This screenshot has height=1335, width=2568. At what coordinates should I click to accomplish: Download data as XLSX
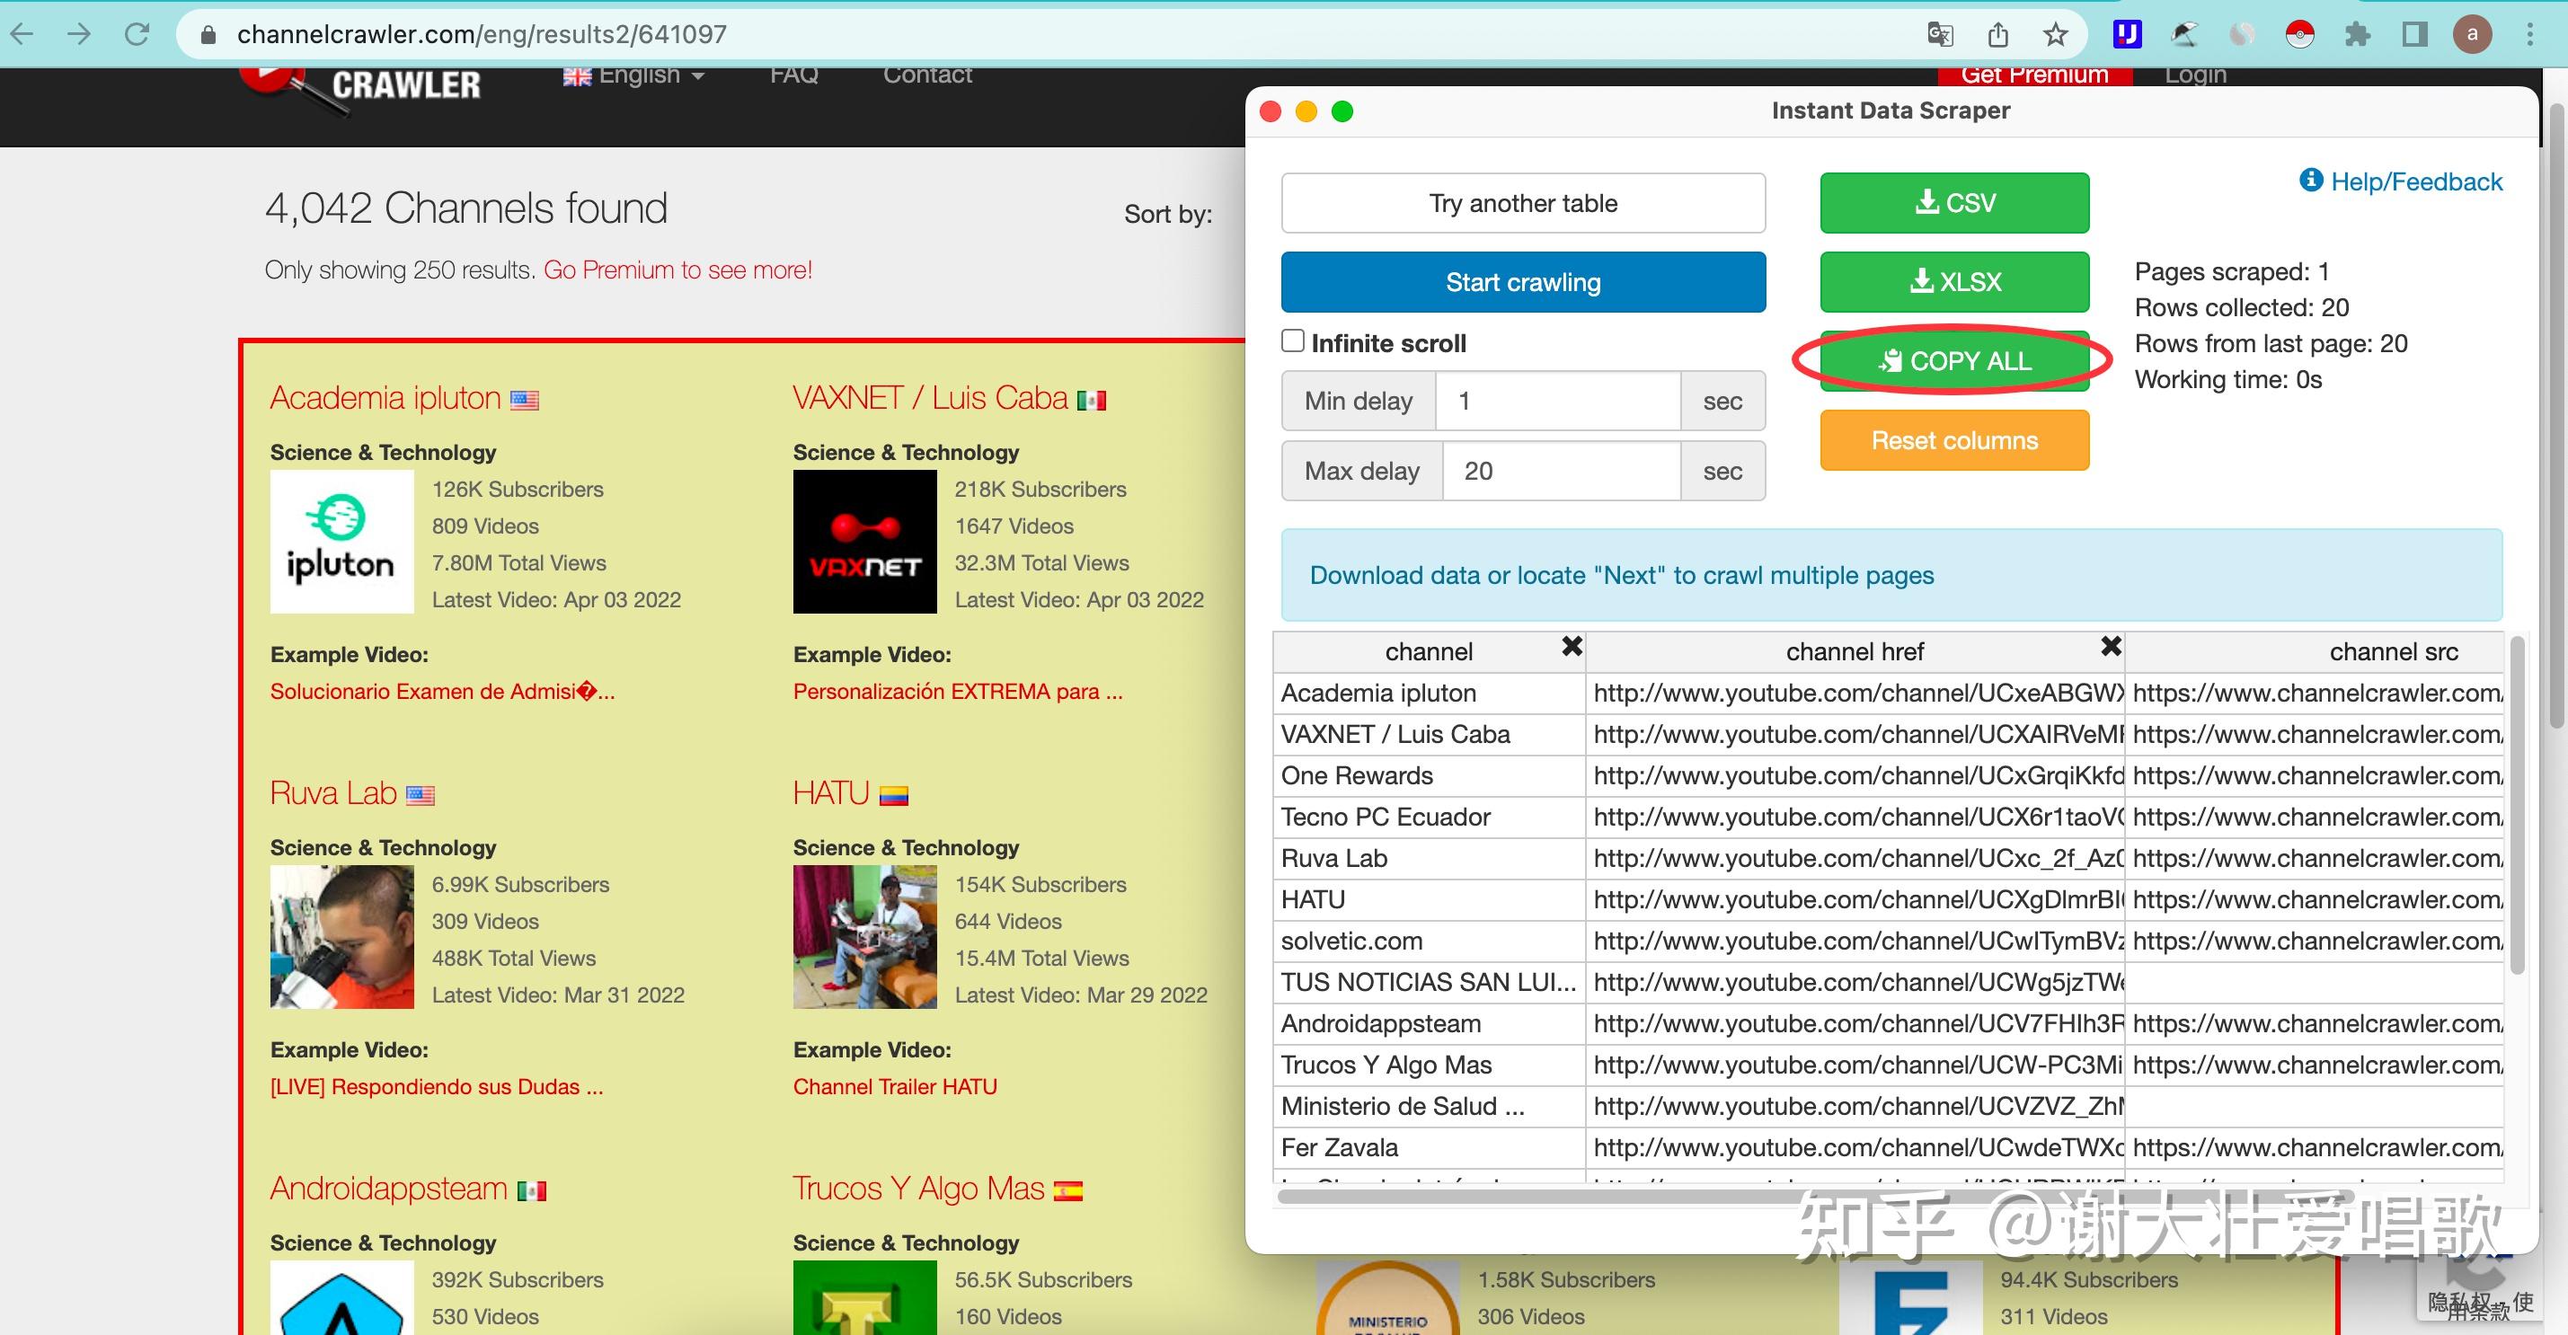pos(1954,282)
